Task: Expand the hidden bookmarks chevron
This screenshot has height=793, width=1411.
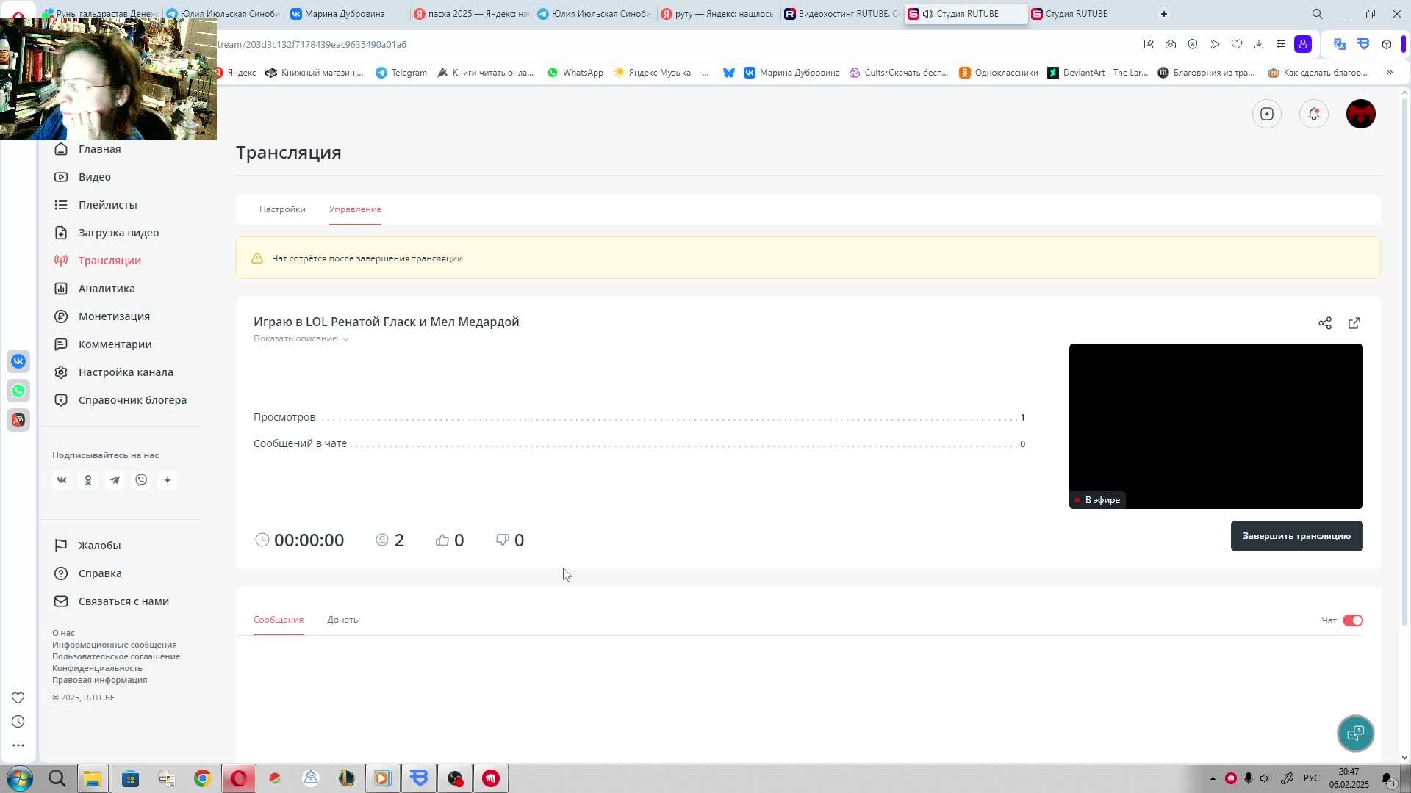Action: (1389, 73)
